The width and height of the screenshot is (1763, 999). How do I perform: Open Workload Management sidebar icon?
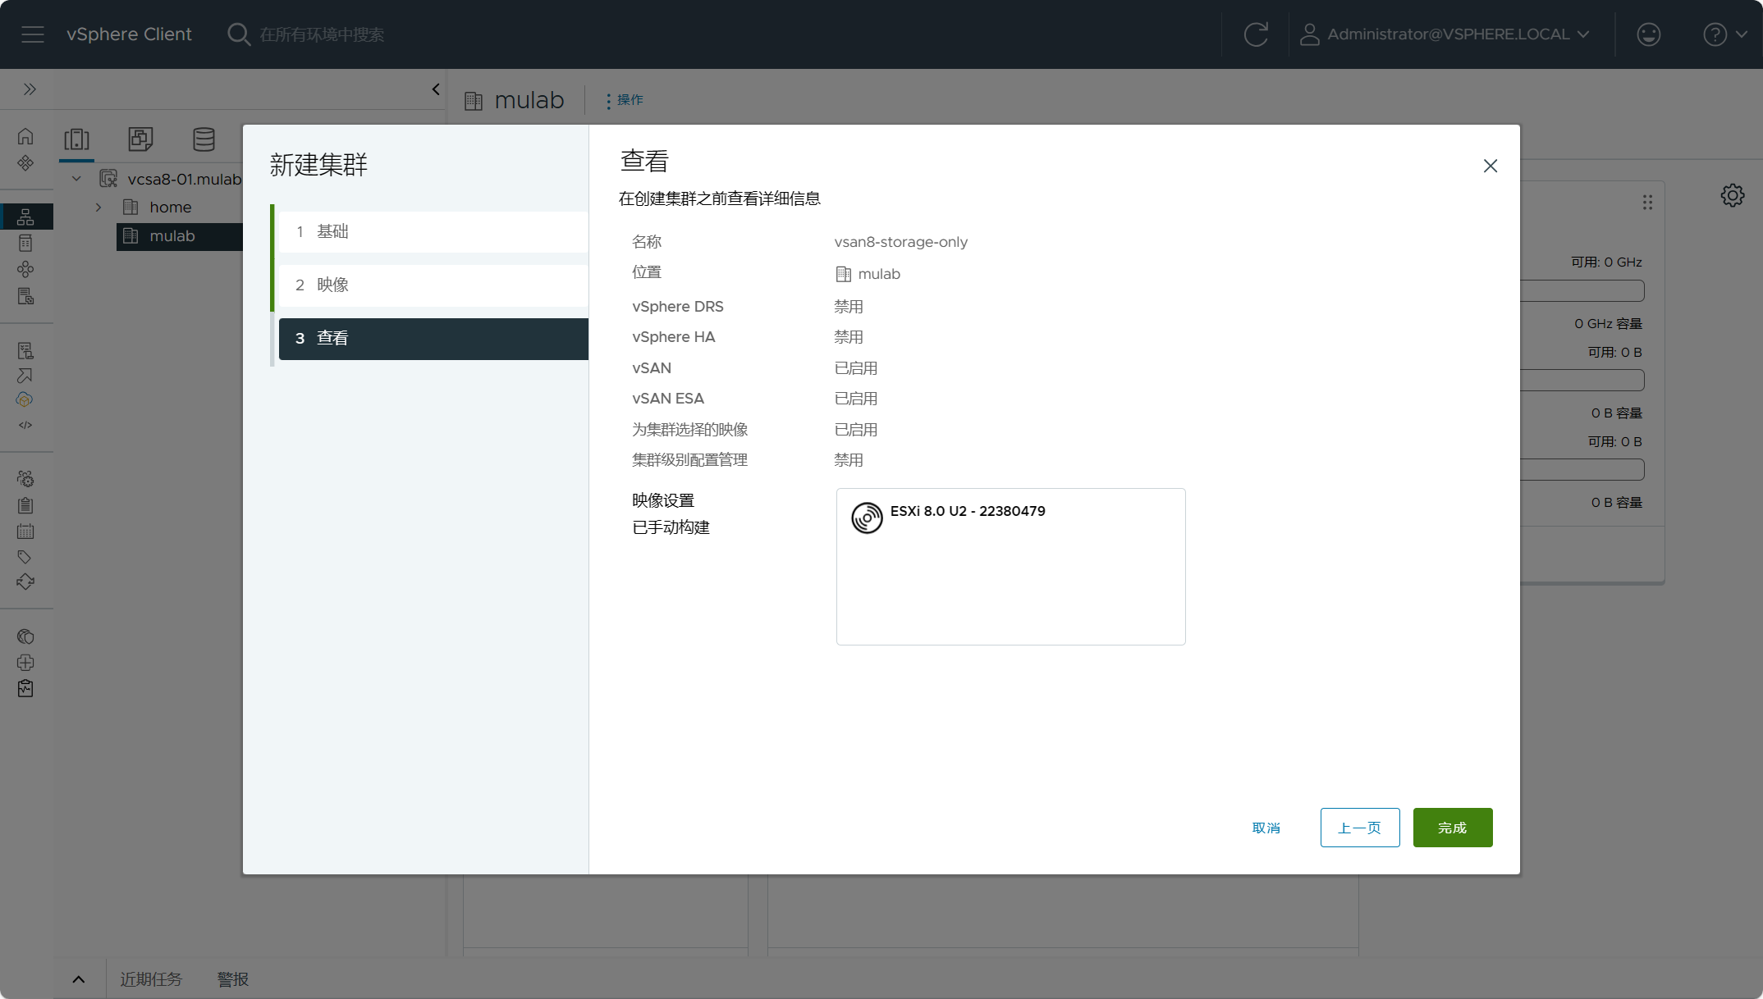click(25, 269)
